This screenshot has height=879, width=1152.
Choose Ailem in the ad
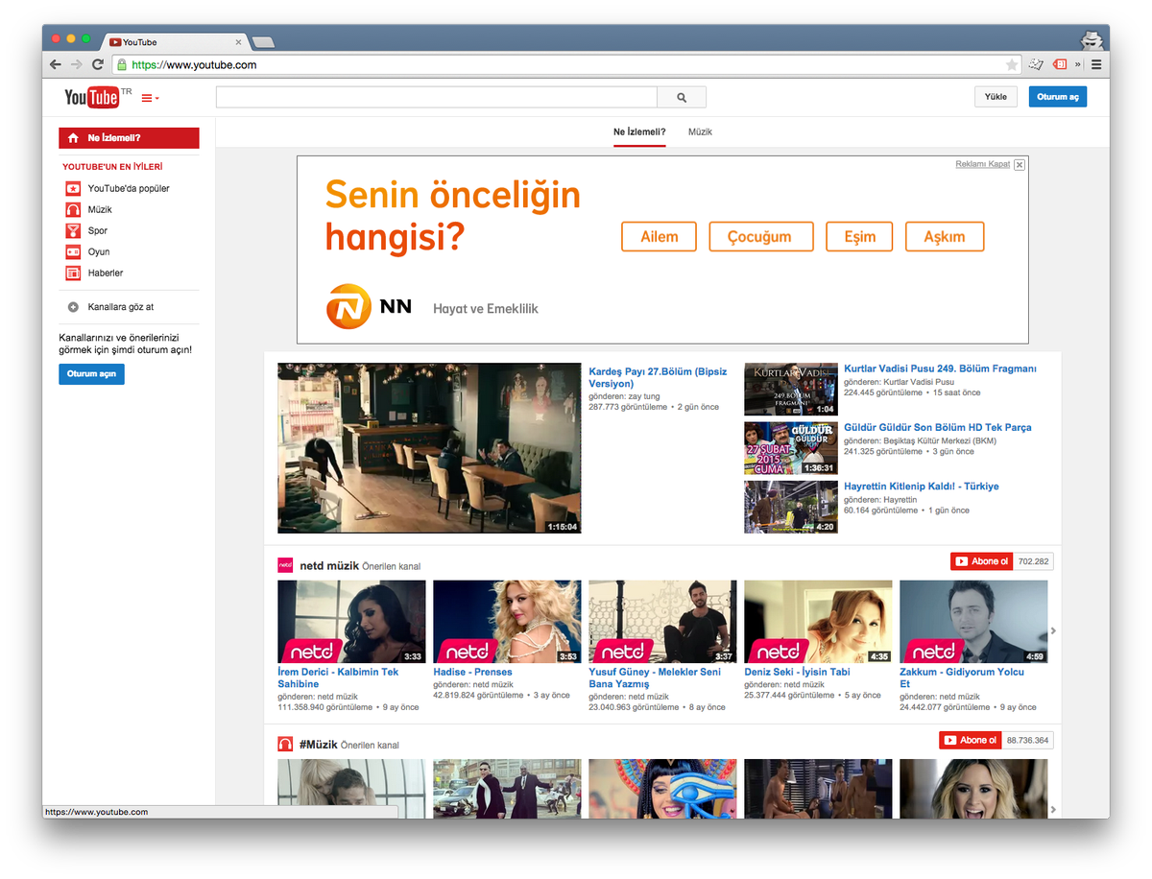[659, 237]
